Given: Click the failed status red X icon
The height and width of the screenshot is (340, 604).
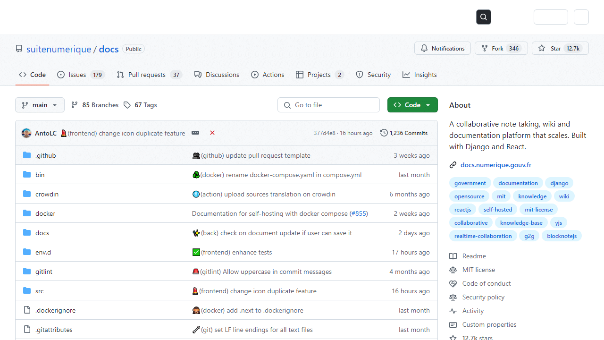Looking at the screenshot, I should coord(212,133).
